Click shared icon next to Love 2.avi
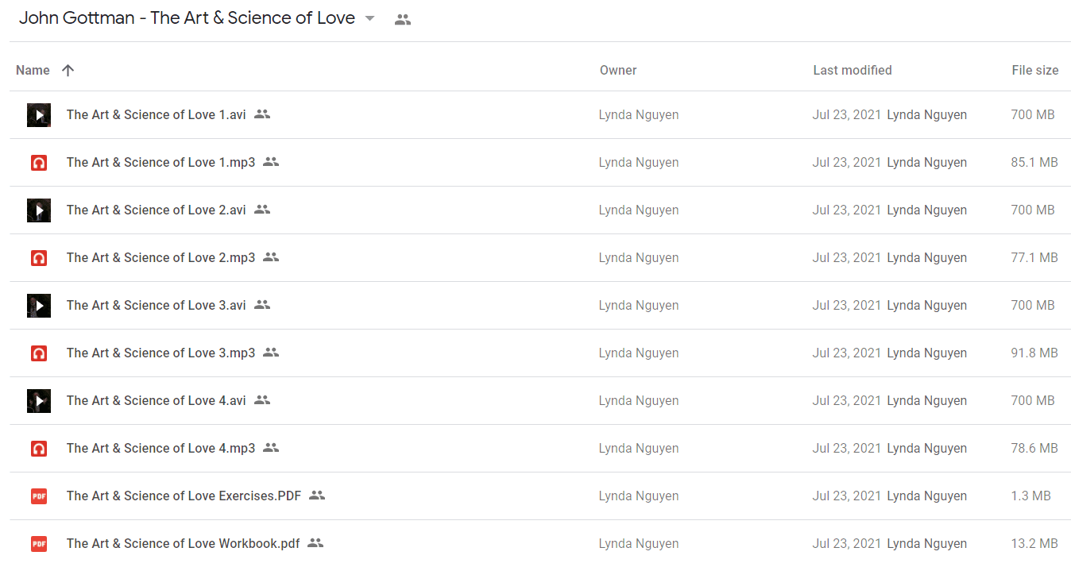Screen dimensions: 1071x567 point(262,210)
